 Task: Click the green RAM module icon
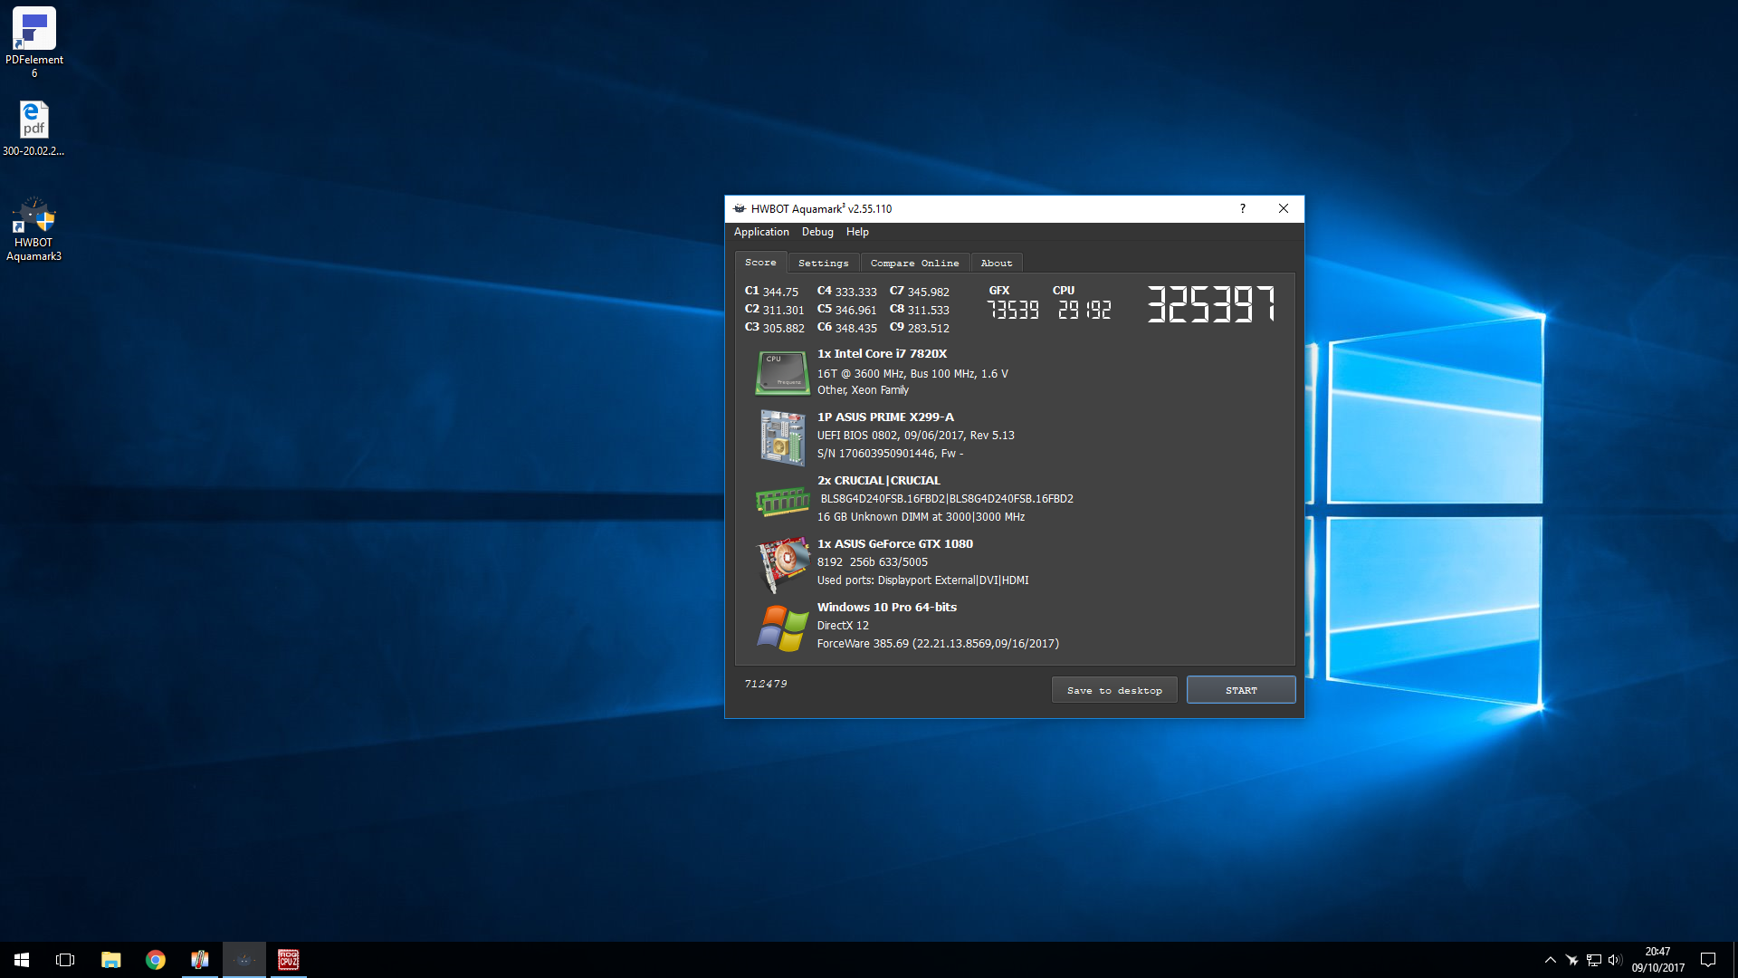782,501
